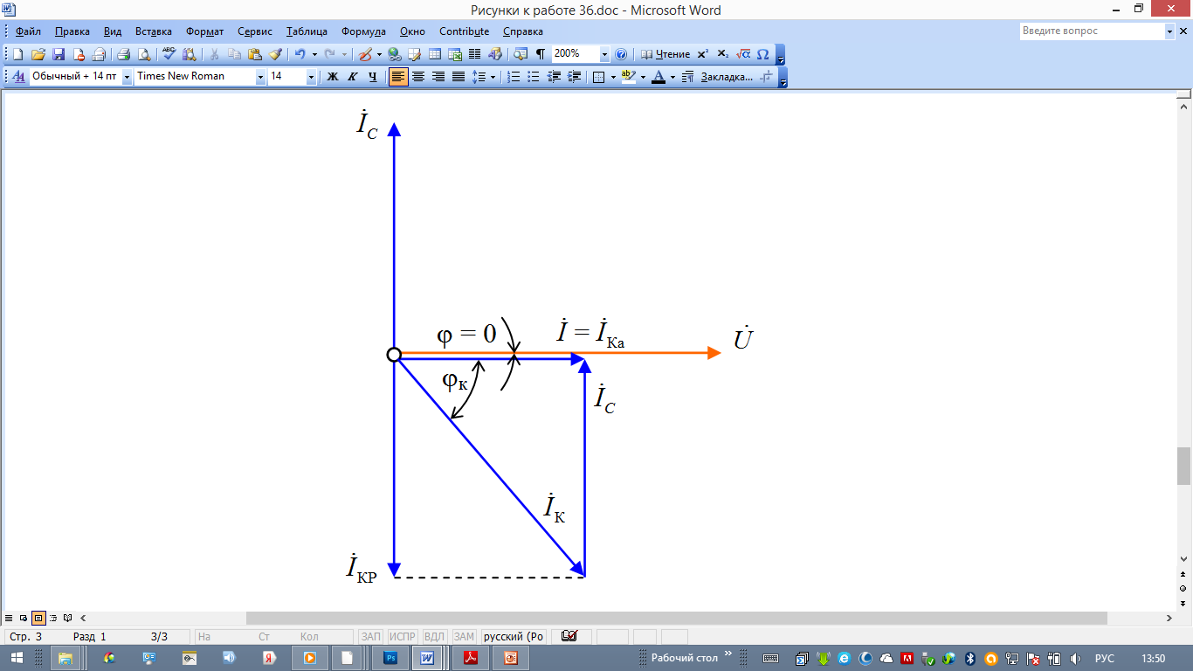Image resolution: width=1193 pixels, height=671 pixels.
Task: Apply font color (A icon)
Action: coord(659,77)
